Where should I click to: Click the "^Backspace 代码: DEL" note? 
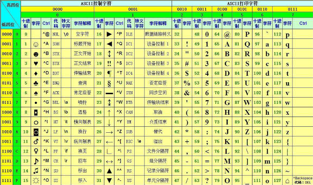click(303, 180)
